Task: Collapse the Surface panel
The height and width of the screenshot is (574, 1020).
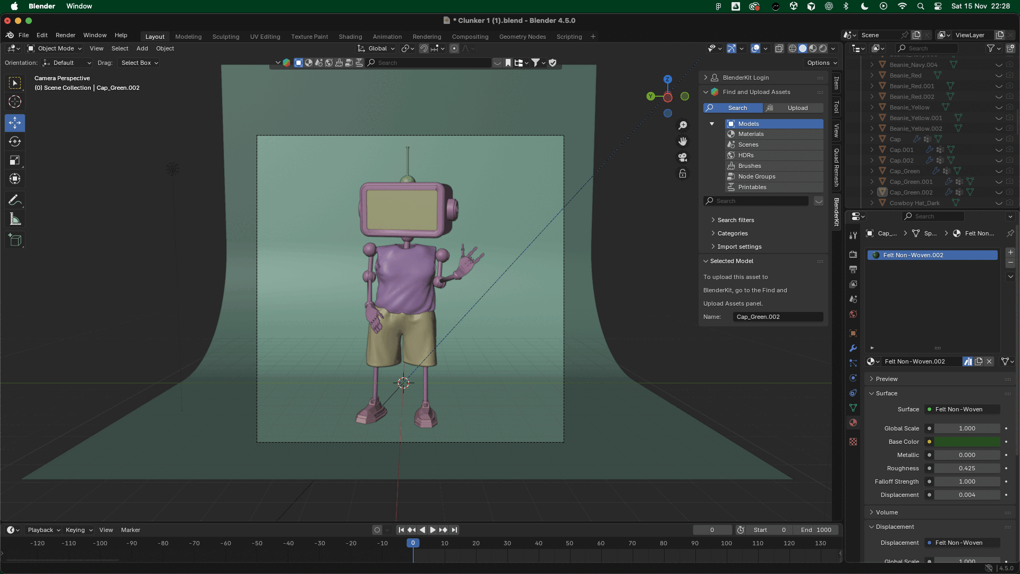Action: (x=886, y=393)
